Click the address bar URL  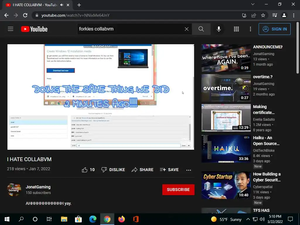[x=75, y=15]
